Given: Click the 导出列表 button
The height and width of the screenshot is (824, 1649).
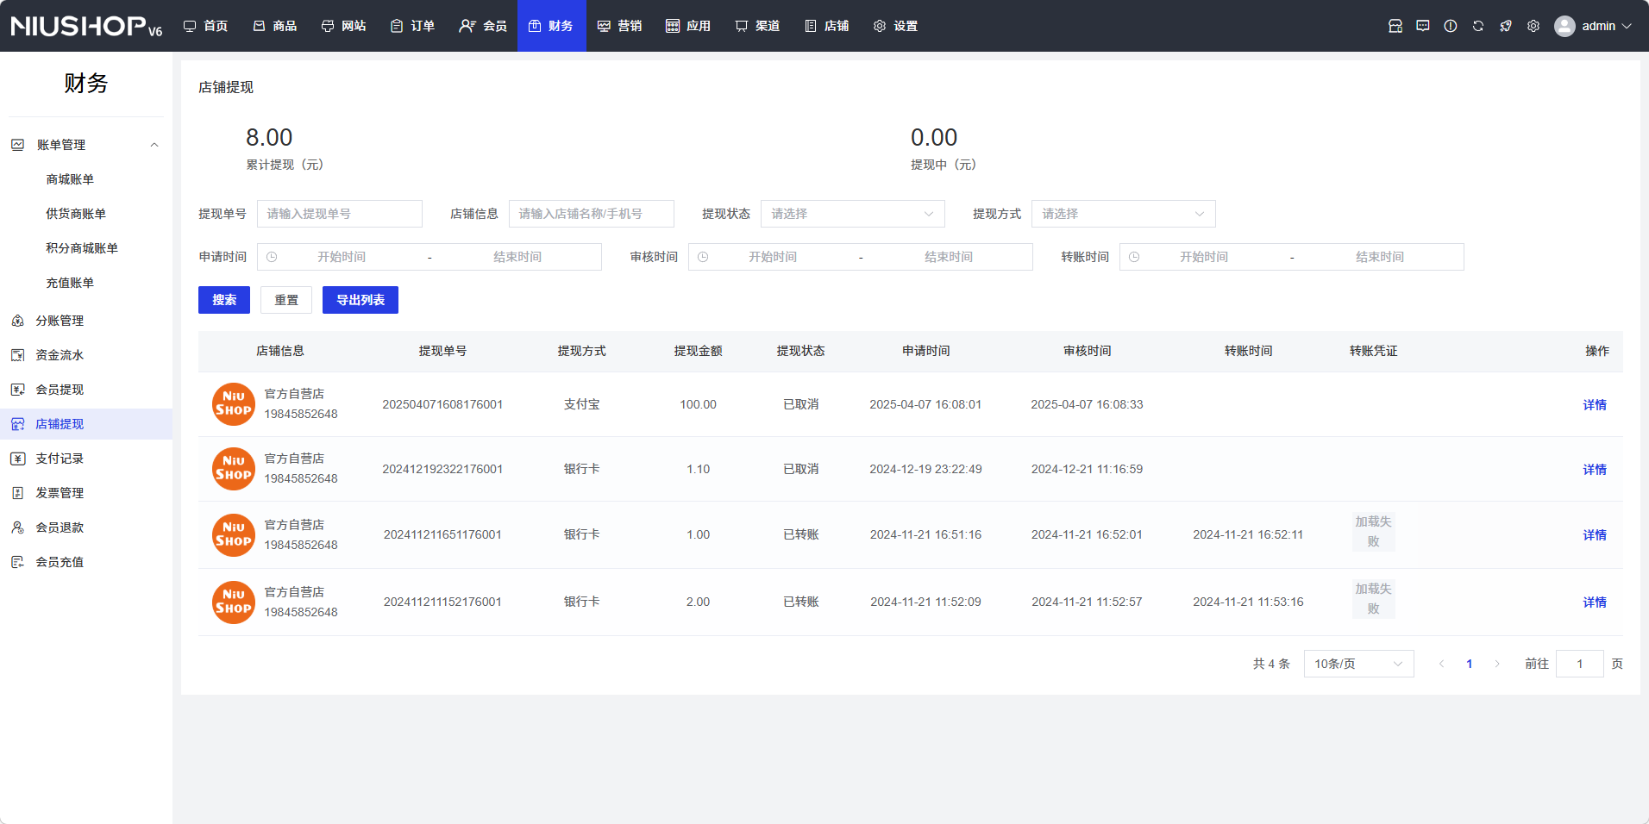Looking at the screenshot, I should 361,300.
